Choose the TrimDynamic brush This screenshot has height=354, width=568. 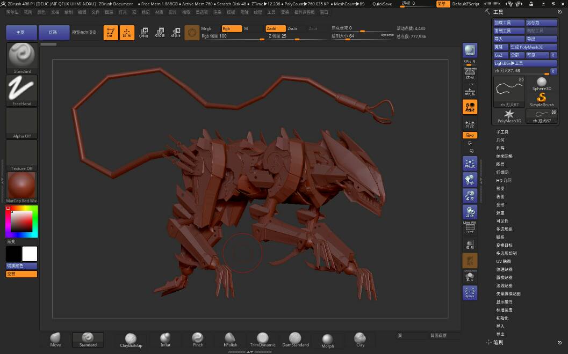(262, 339)
